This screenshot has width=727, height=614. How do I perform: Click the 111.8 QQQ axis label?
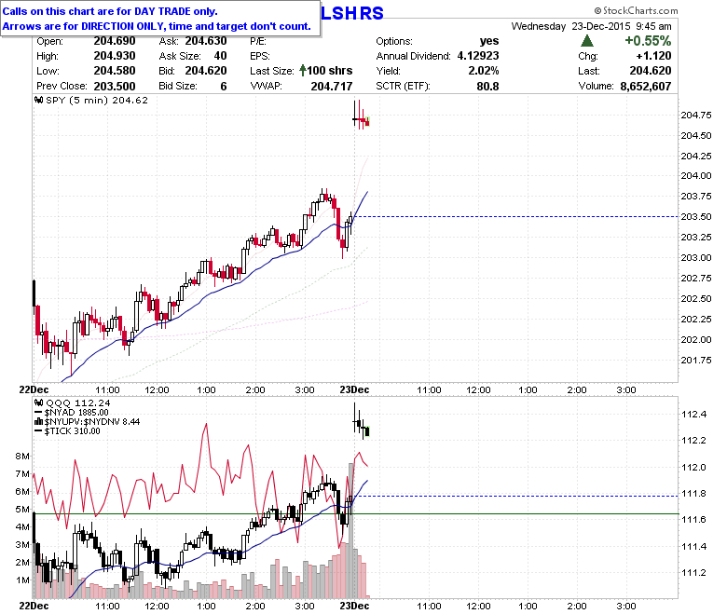tap(694, 494)
